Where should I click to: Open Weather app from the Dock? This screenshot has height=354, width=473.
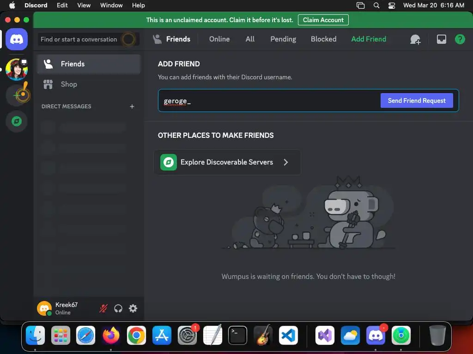(x=350, y=335)
